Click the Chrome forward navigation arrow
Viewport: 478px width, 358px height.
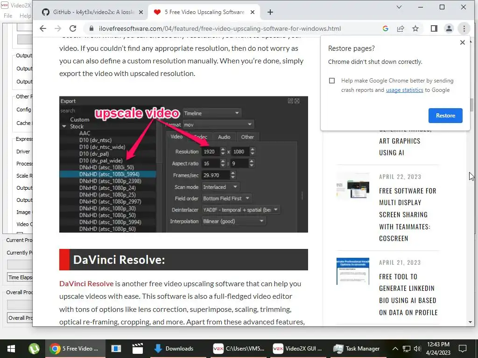click(x=57, y=28)
